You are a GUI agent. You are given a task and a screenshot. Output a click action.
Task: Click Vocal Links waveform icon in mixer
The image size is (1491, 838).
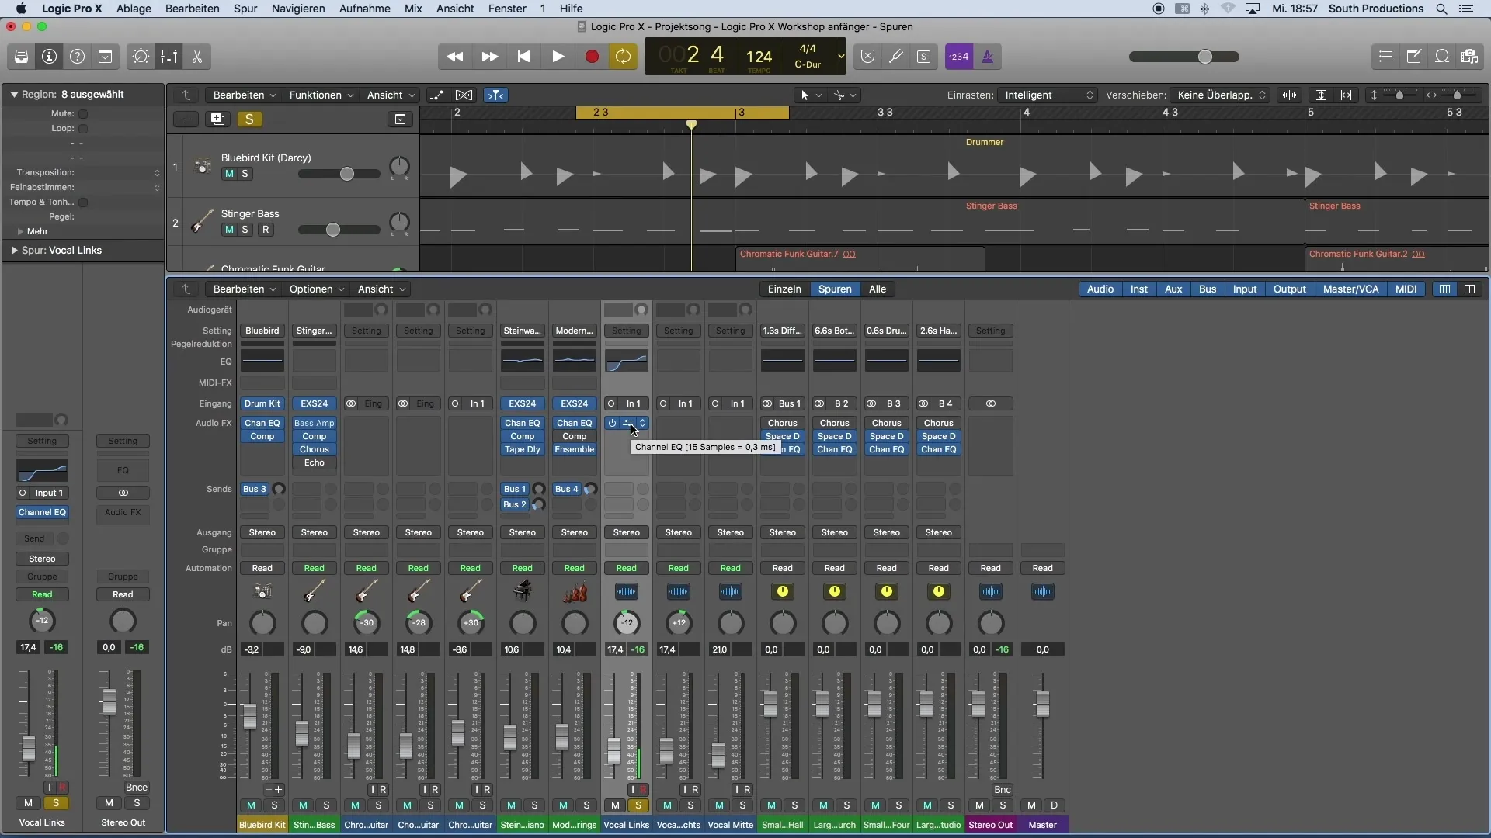click(x=627, y=592)
